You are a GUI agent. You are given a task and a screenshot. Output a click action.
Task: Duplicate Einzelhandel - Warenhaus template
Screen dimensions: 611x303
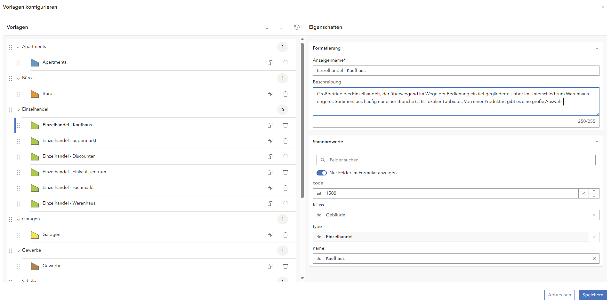pos(270,204)
